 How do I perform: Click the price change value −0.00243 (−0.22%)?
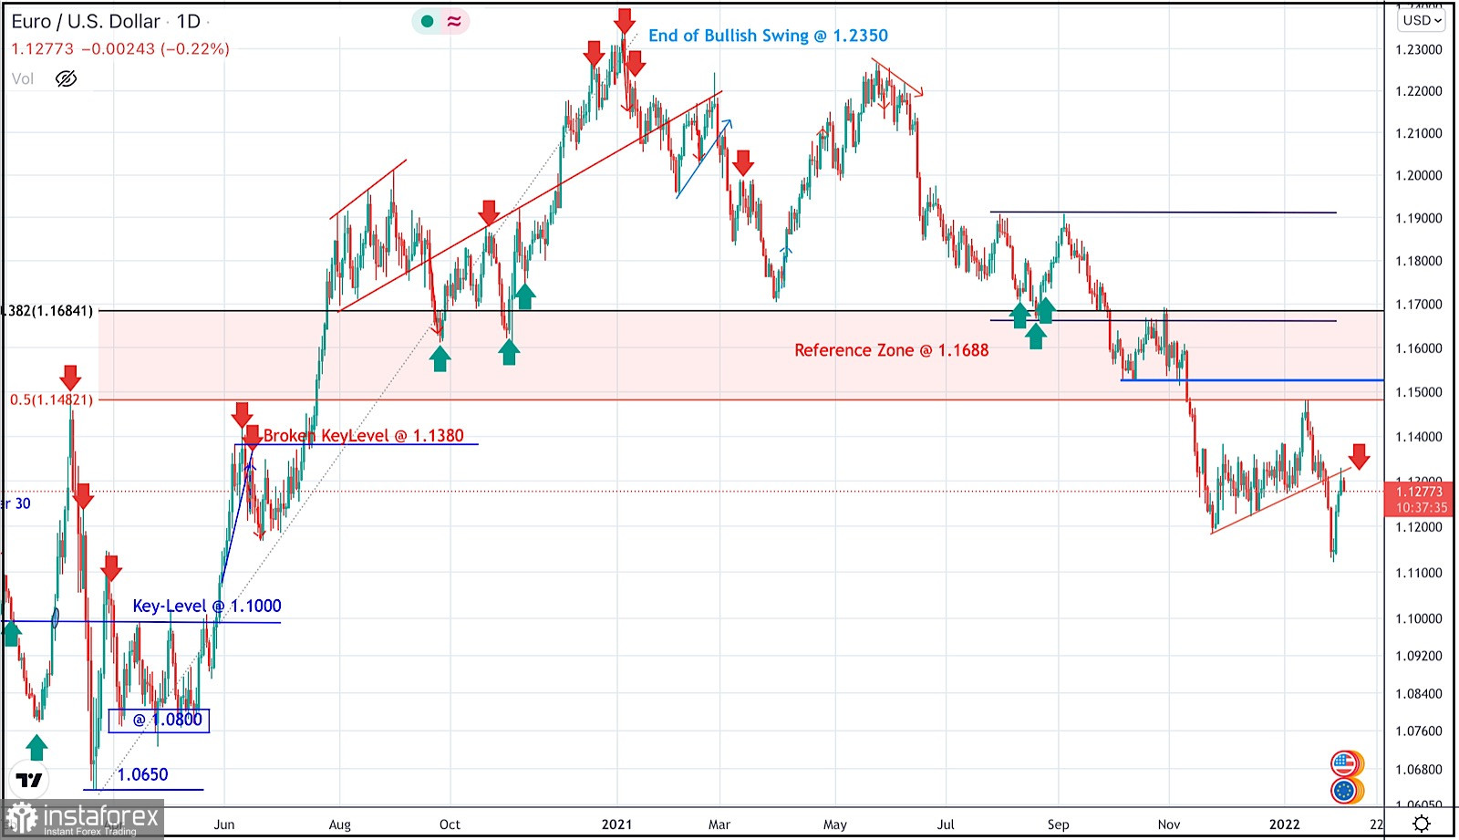point(155,49)
